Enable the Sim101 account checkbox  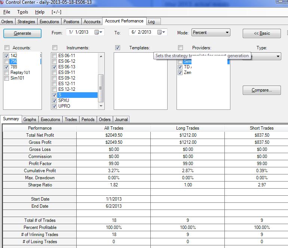coord(6,78)
